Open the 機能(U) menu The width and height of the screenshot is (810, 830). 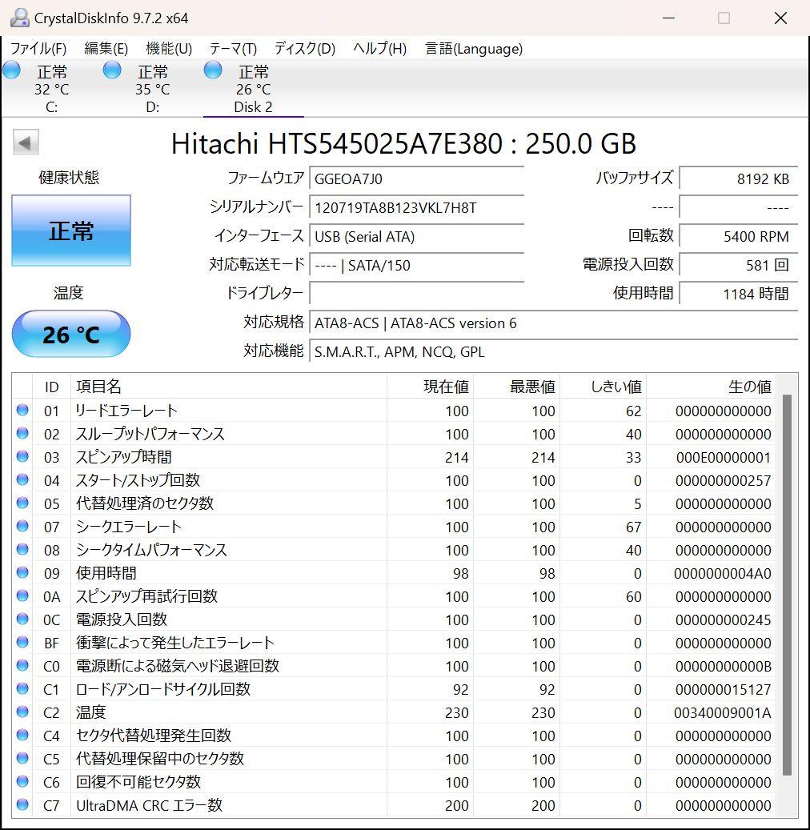pos(169,49)
